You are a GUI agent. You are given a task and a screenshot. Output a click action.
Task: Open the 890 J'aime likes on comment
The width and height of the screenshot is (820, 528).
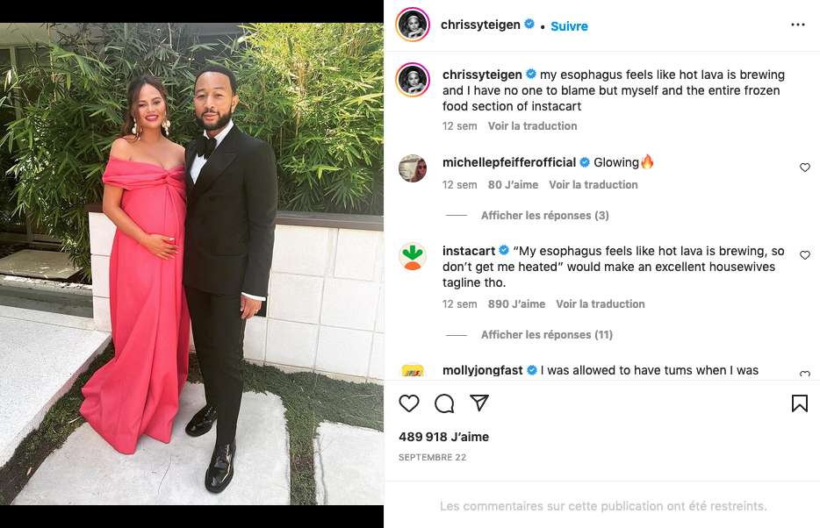coord(516,304)
